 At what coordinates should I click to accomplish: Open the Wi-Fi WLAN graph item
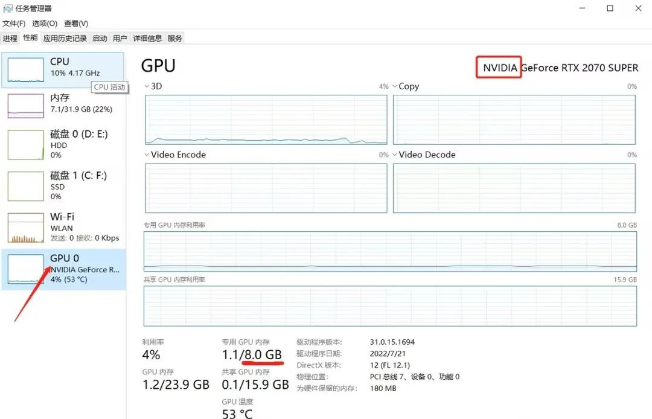pyautogui.click(x=63, y=228)
